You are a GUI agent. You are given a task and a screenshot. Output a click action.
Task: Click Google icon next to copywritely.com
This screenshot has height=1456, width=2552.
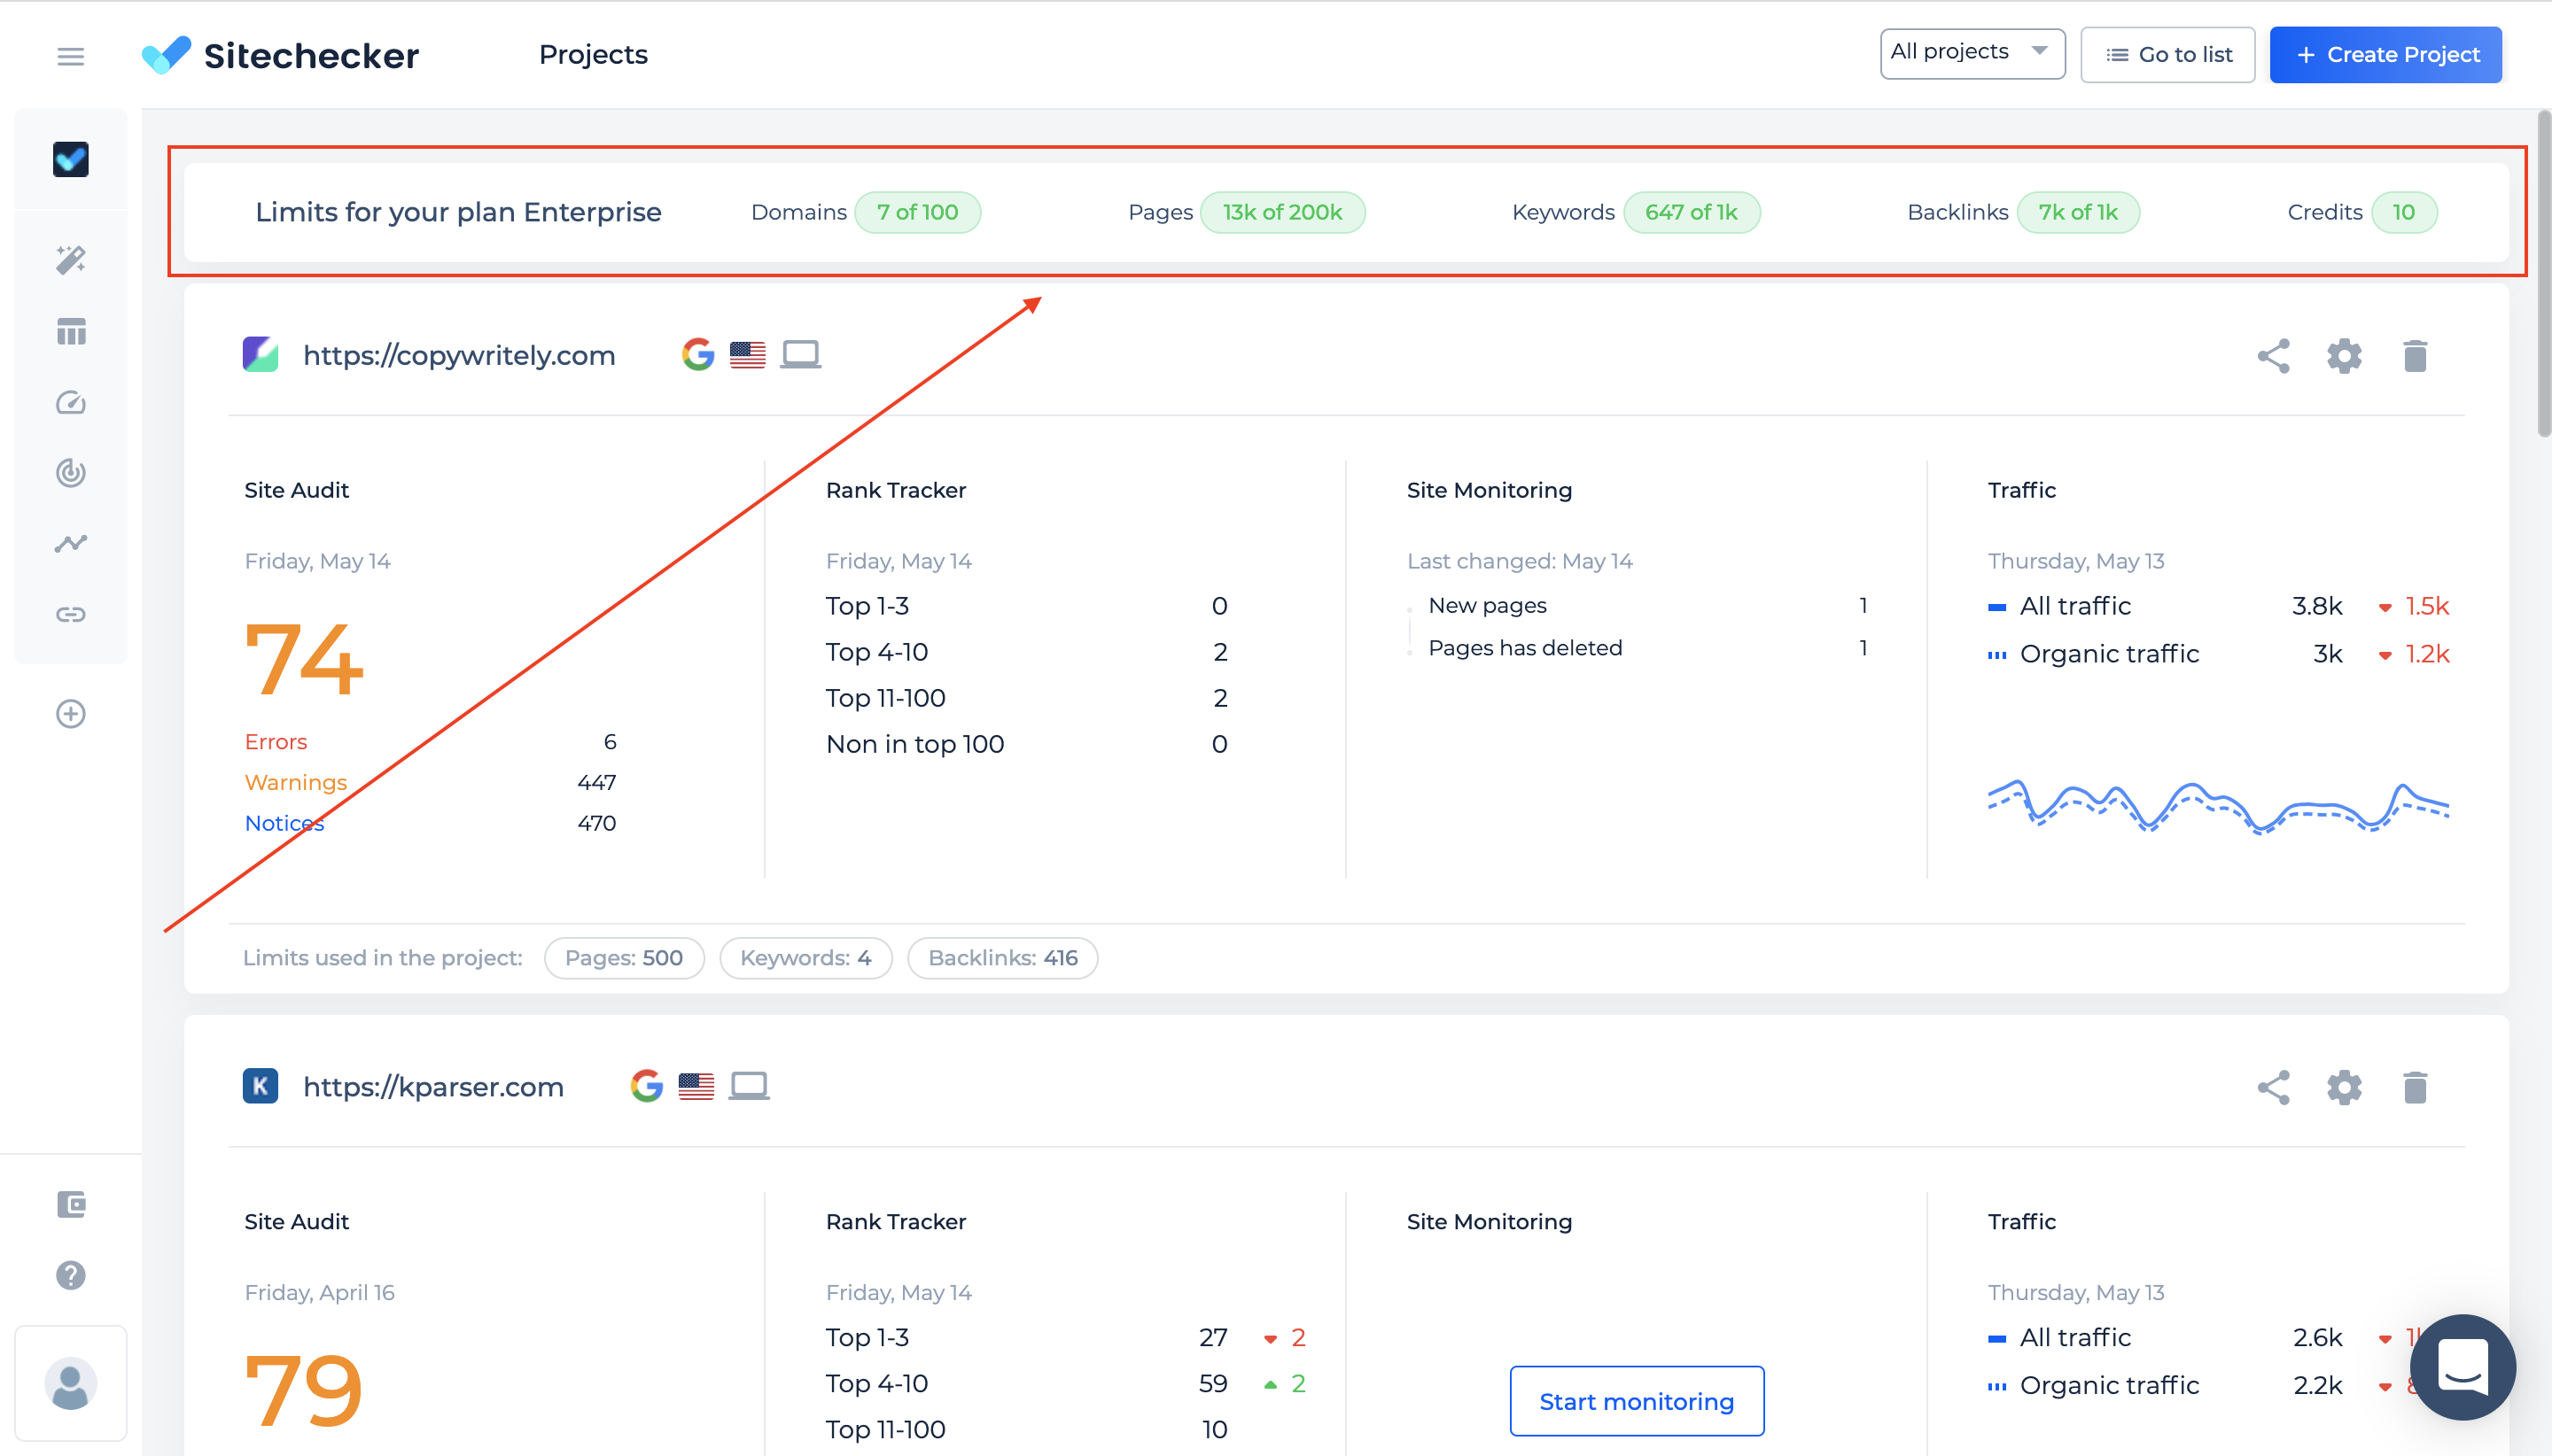(x=698, y=354)
